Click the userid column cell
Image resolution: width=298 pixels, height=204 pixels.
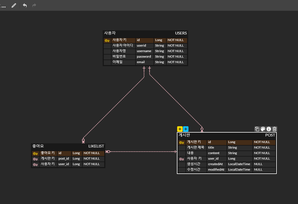[144, 45]
